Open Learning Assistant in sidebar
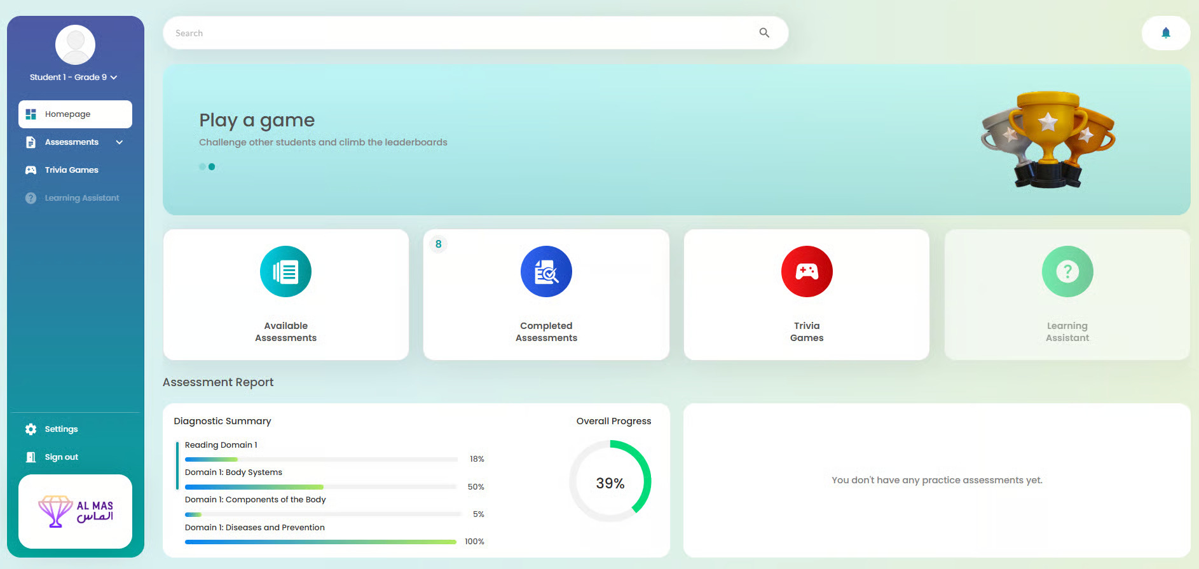This screenshot has width=1199, height=569. click(81, 198)
